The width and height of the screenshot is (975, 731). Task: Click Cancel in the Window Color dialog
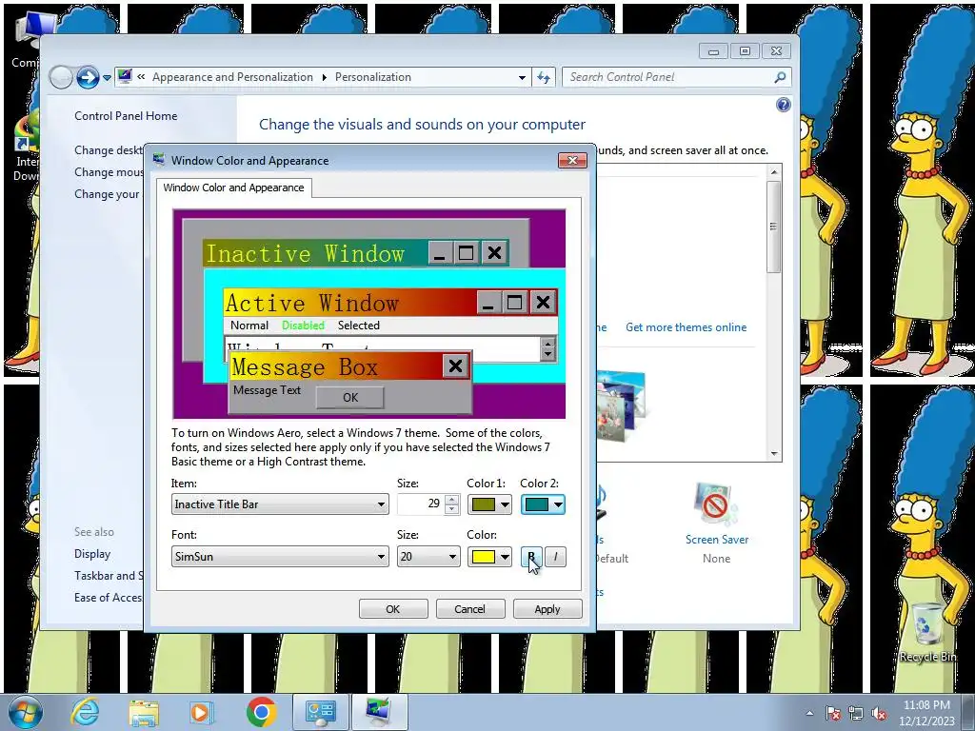[x=470, y=609]
